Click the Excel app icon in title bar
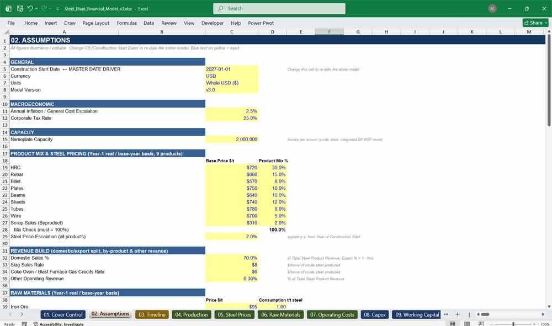552x326 pixels. click(8, 8)
